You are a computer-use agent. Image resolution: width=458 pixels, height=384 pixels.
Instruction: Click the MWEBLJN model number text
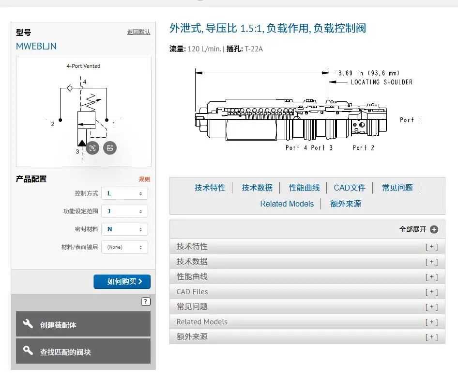point(36,46)
